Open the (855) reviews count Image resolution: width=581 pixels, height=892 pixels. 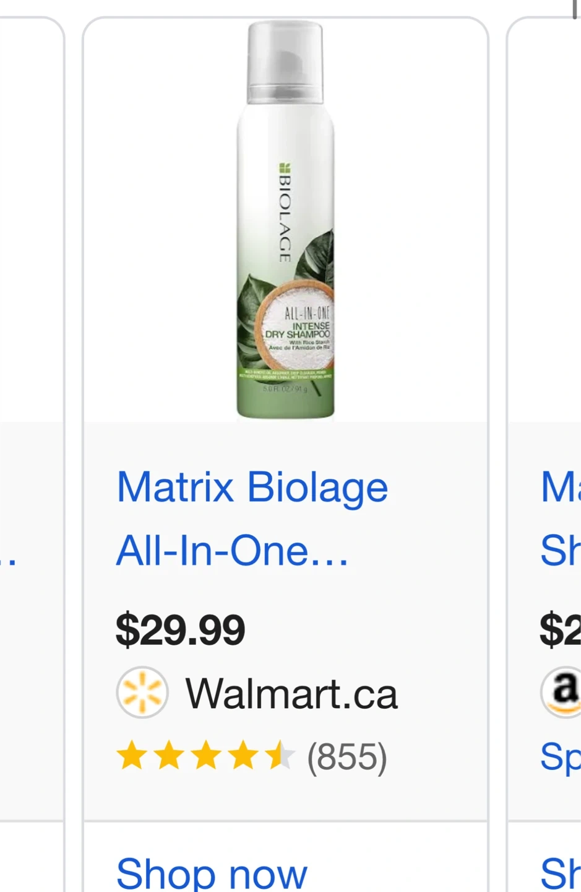point(347,757)
